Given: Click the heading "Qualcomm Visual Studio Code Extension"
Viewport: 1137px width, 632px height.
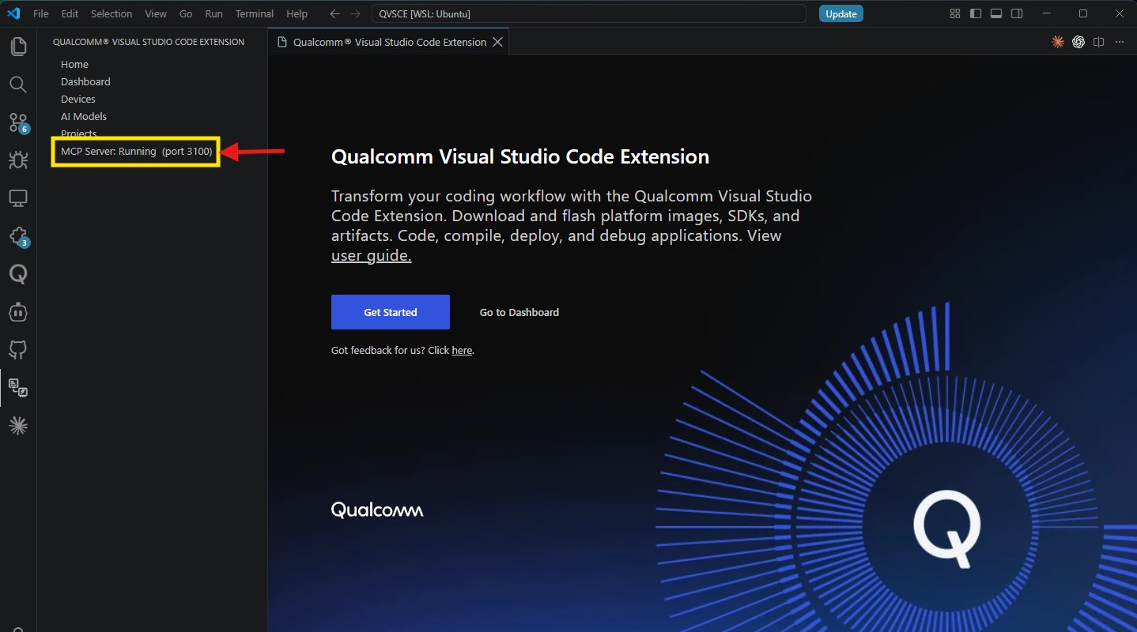Looking at the screenshot, I should point(520,156).
